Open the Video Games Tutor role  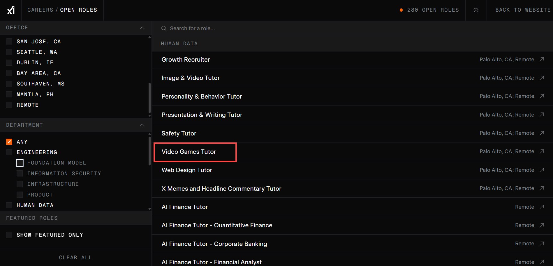point(189,152)
